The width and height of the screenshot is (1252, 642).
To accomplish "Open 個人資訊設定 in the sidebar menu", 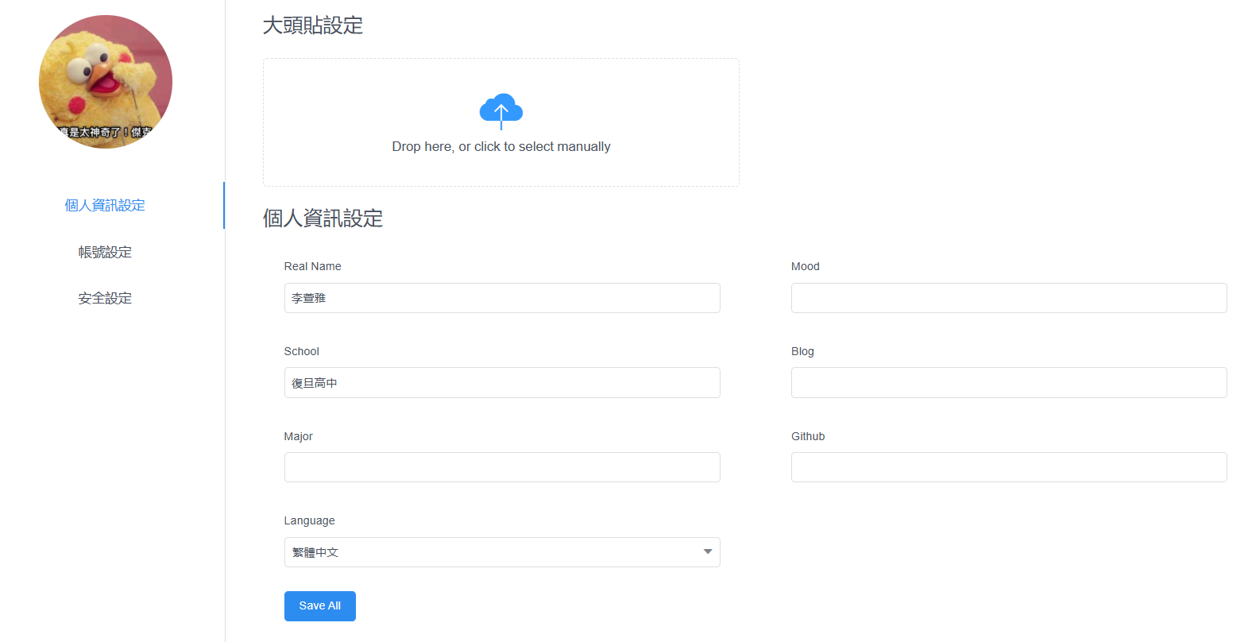I will pos(105,205).
